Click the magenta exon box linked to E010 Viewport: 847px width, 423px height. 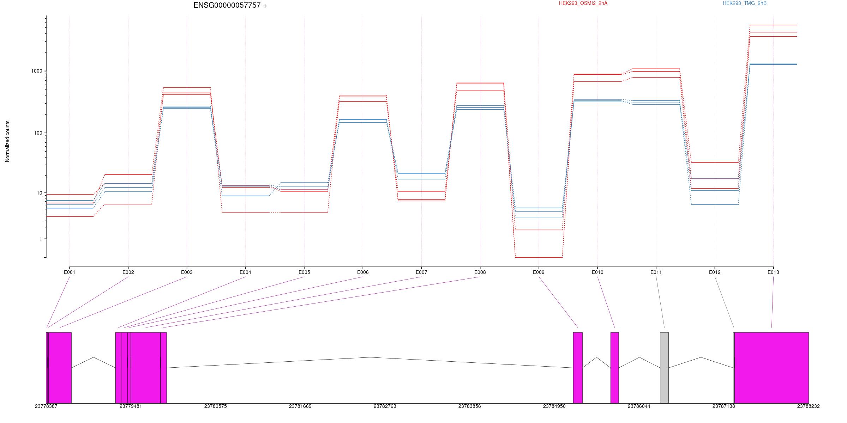click(614, 368)
